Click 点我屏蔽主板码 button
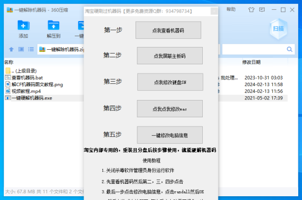The width and height of the screenshot is (302, 200). coord(170,56)
